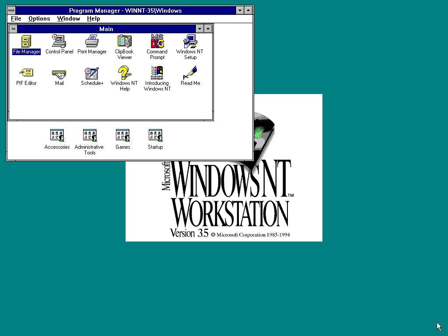Open the Read Me file

coord(189,72)
